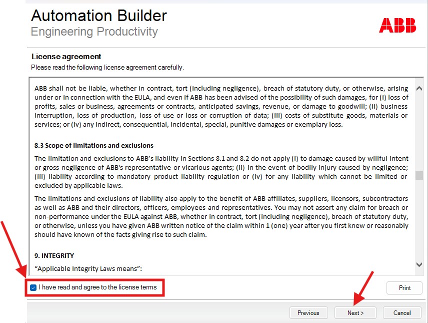Screen dimensions: 428x323
Task: Uncheck the license terms agreement checkbox
Action: tap(33, 287)
